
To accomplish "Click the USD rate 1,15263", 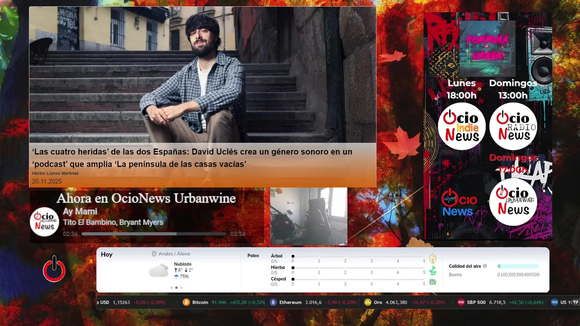I will (x=121, y=302).
